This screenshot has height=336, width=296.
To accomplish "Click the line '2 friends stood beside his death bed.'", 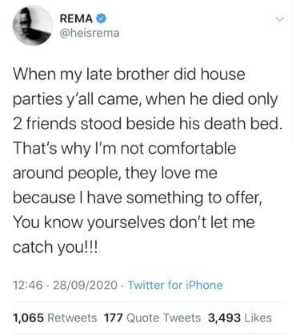I will (x=147, y=124).
